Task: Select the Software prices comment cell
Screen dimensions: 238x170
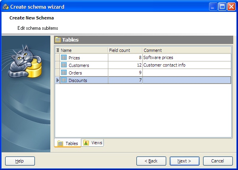Action: coord(186,58)
